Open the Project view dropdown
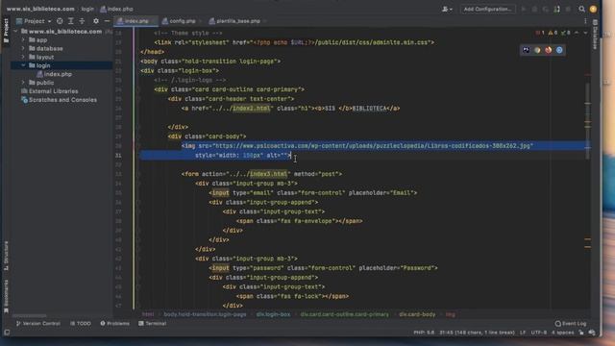The height and width of the screenshot is (346, 615). pyautogui.click(x=35, y=21)
